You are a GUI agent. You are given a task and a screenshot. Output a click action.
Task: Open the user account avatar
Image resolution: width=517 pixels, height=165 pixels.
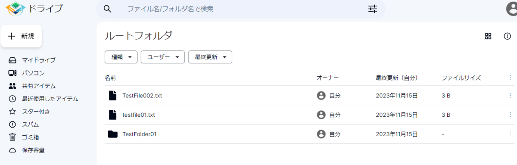point(511,9)
